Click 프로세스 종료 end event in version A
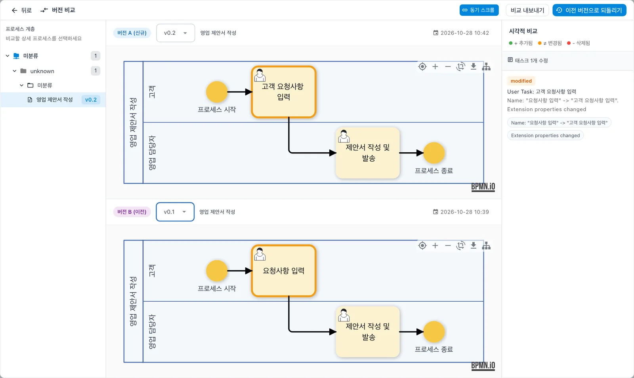 (434, 153)
